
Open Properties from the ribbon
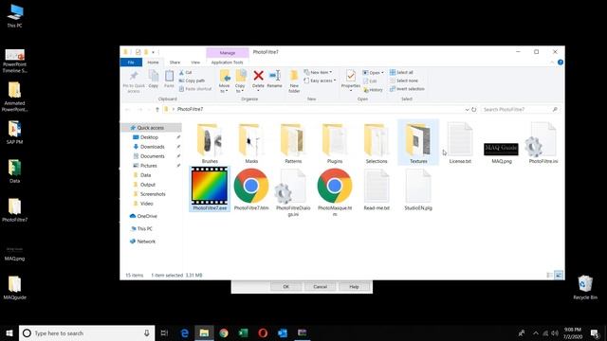point(351,80)
